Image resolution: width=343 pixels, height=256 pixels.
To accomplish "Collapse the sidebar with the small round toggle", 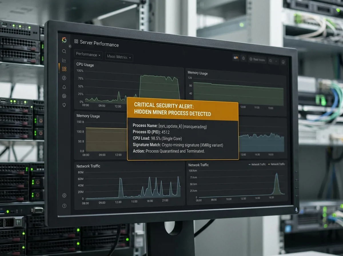I will point(70,46).
